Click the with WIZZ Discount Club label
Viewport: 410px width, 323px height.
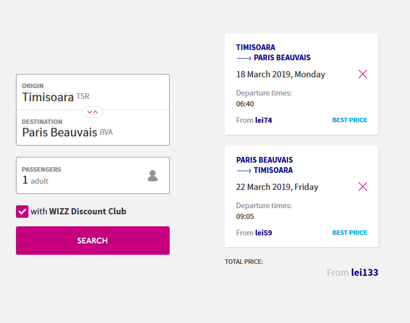[78, 211]
